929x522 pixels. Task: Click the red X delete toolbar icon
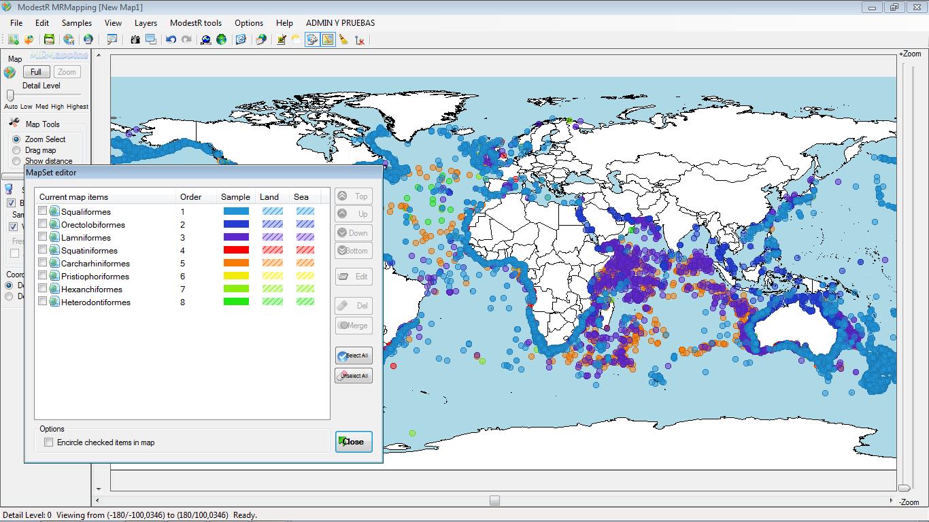coord(360,40)
